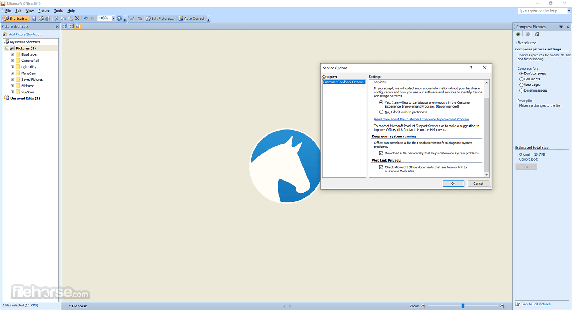Click the Settings scrollbar down arrow
The width and height of the screenshot is (572, 310).
click(x=487, y=175)
